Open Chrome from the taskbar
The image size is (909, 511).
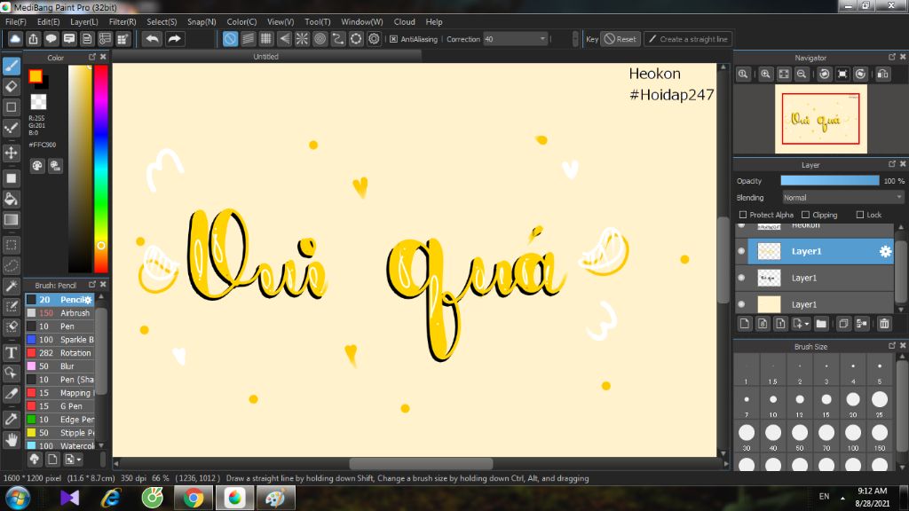click(x=194, y=498)
